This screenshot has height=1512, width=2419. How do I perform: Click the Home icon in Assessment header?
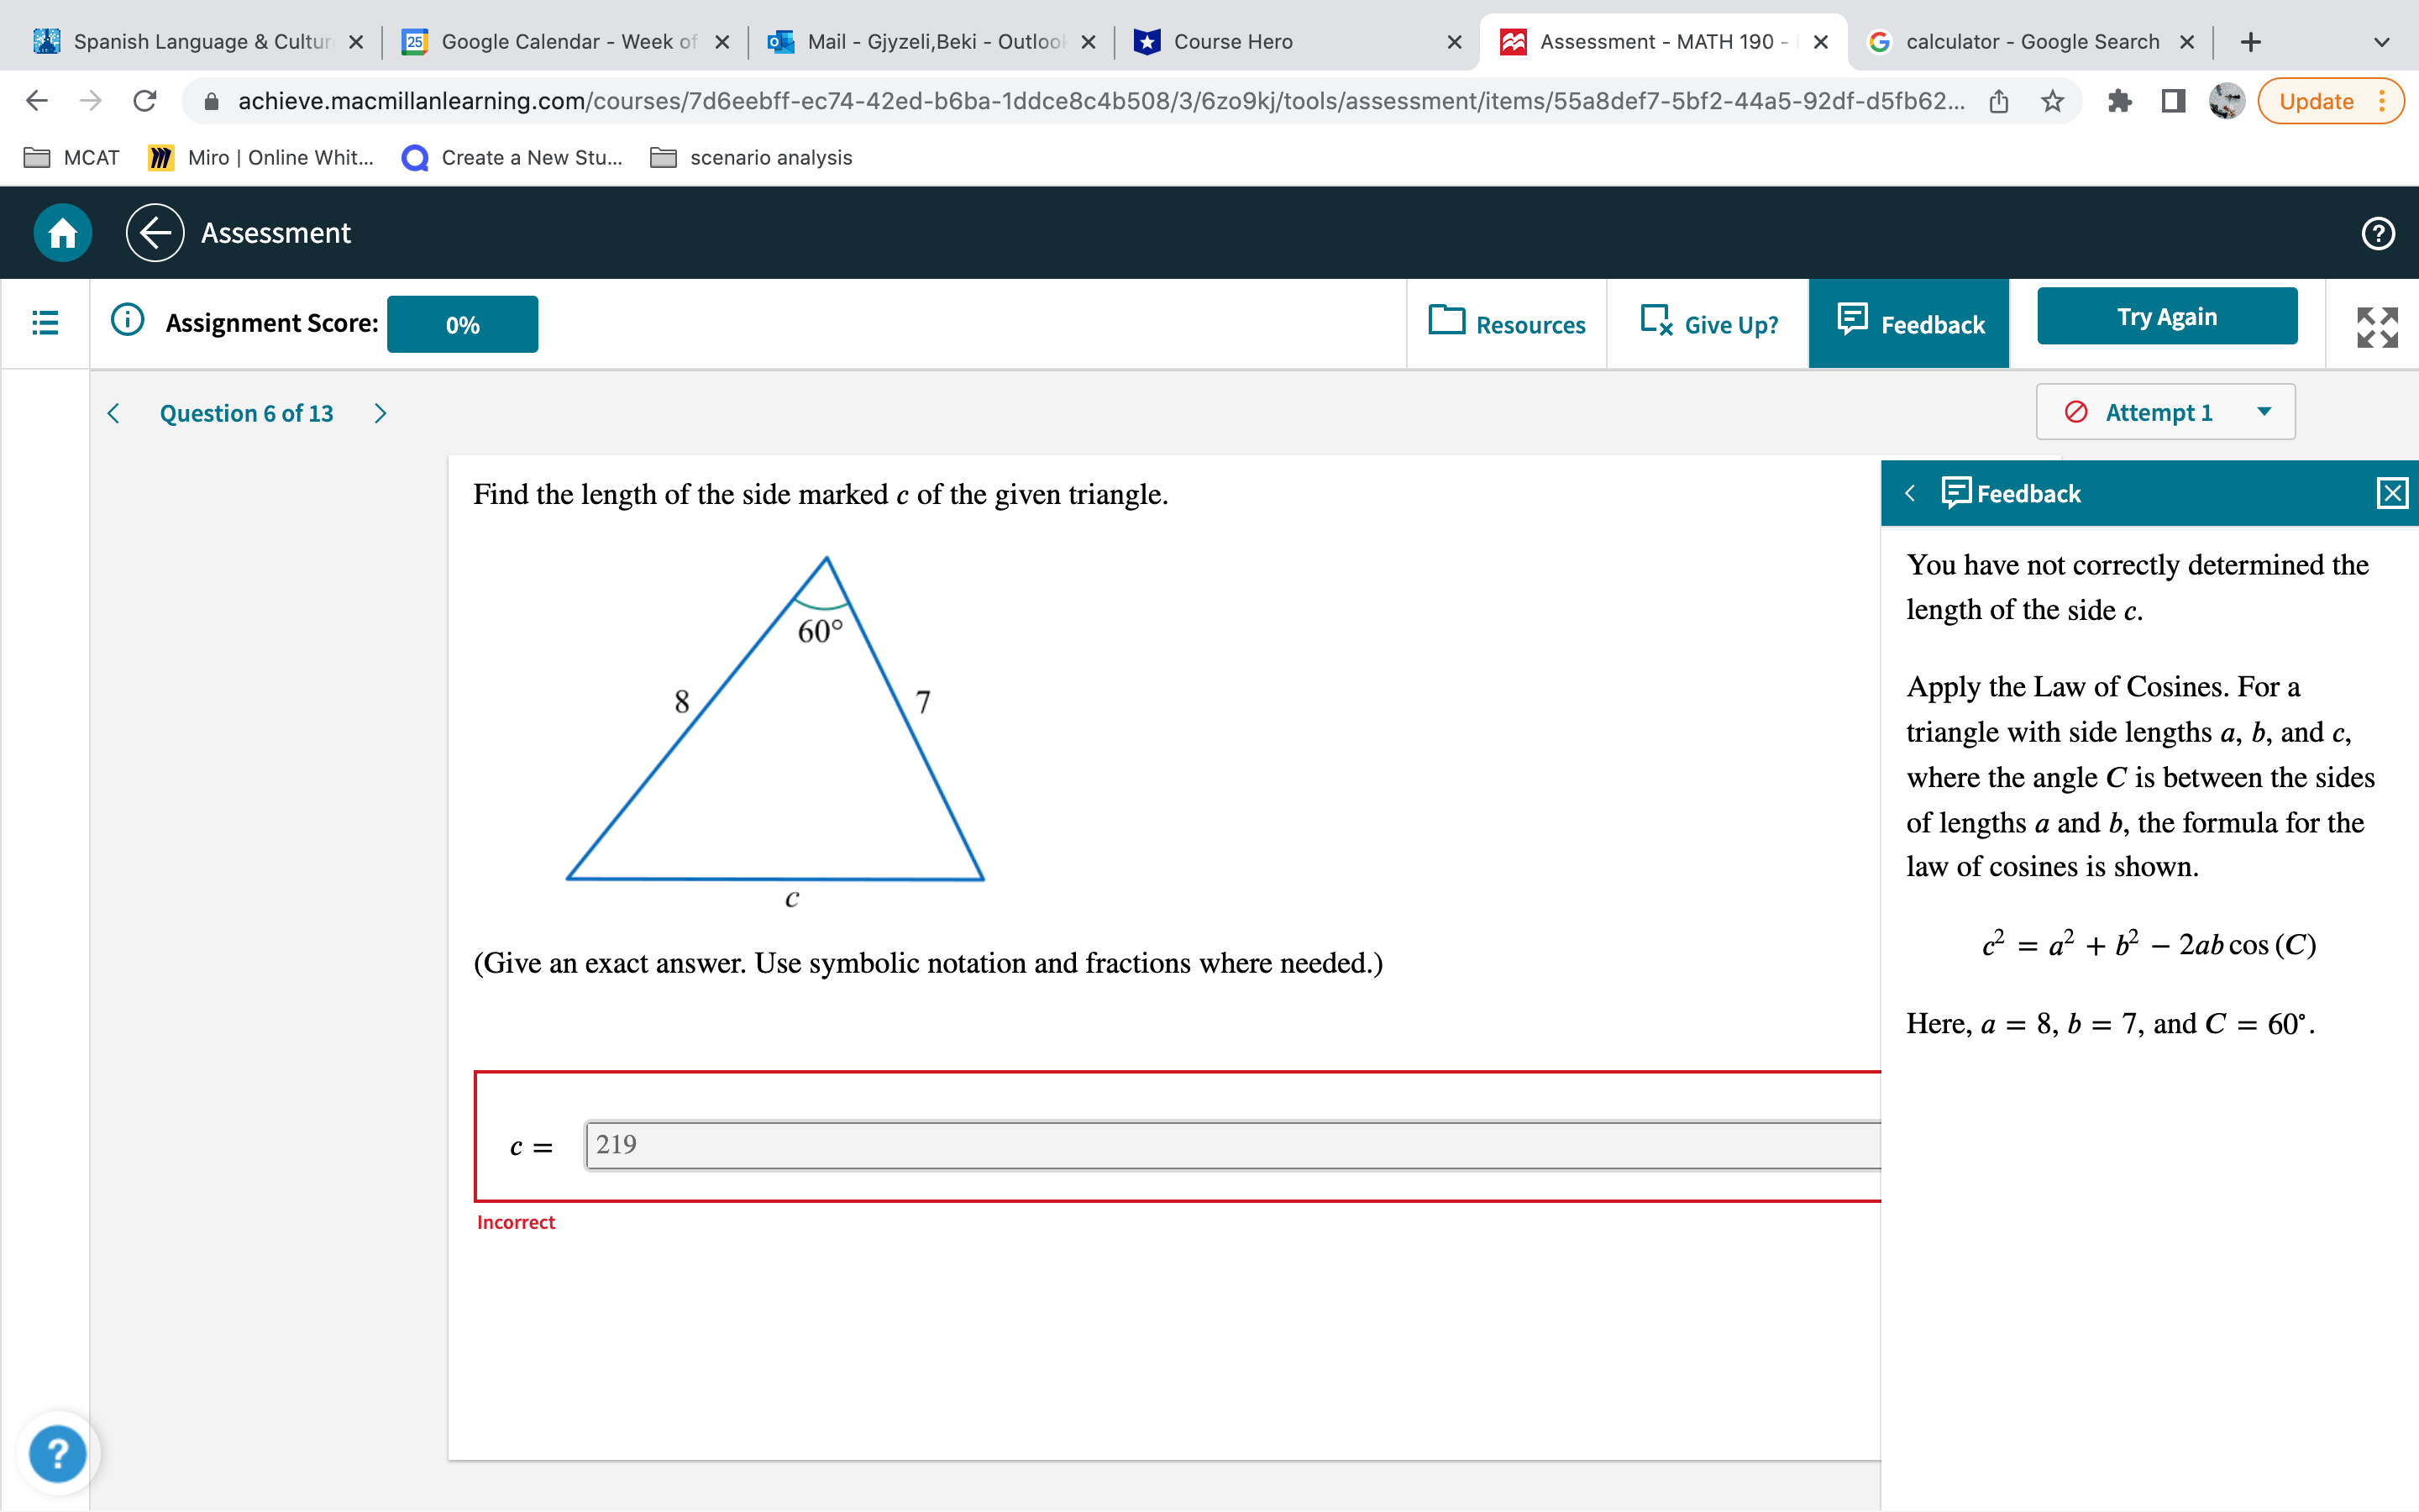(x=62, y=233)
